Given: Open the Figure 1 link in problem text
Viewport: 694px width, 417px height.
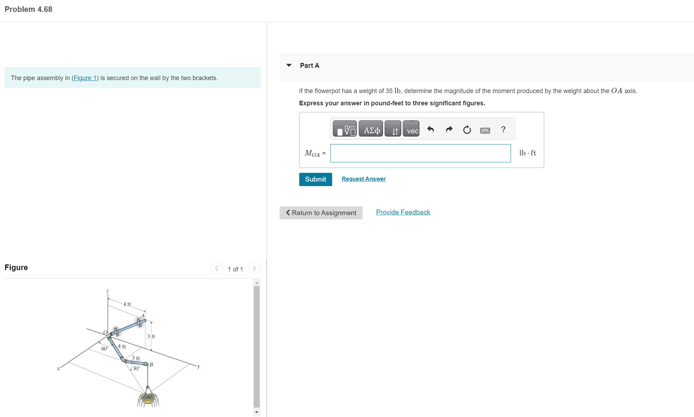Looking at the screenshot, I should coord(85,78).
